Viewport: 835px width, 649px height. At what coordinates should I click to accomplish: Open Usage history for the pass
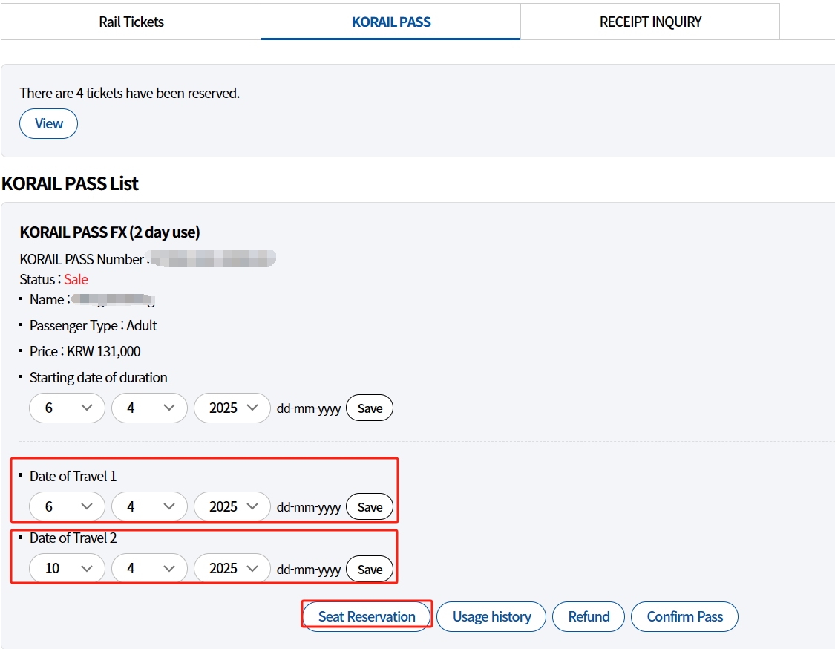coord(491,616)
